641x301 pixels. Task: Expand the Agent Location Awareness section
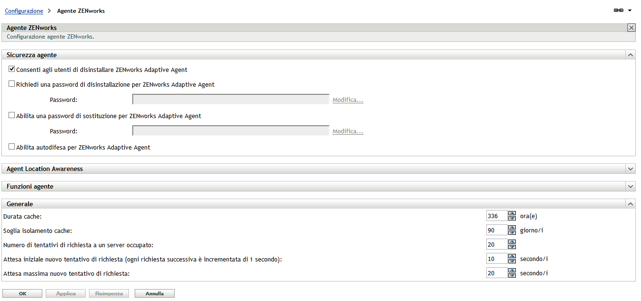pyautogui.click(x=631, y=169)
